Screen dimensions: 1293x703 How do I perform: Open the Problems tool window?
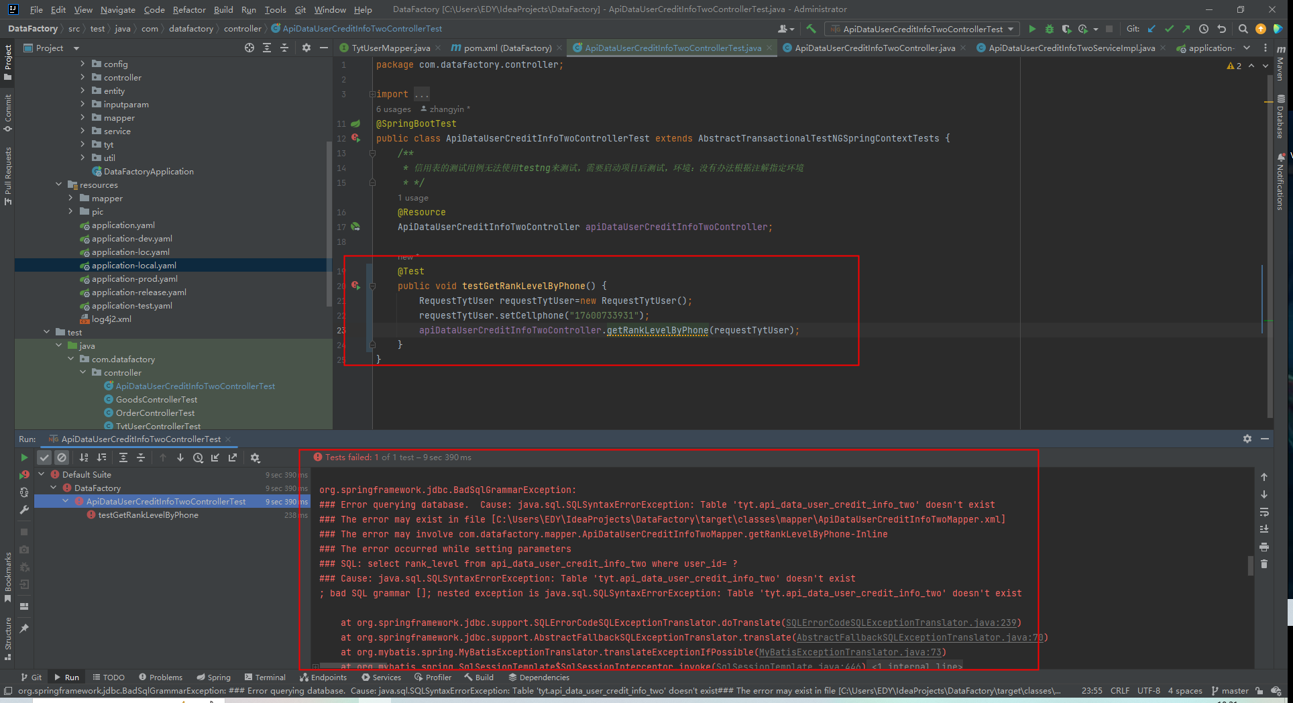click(160, 677)
